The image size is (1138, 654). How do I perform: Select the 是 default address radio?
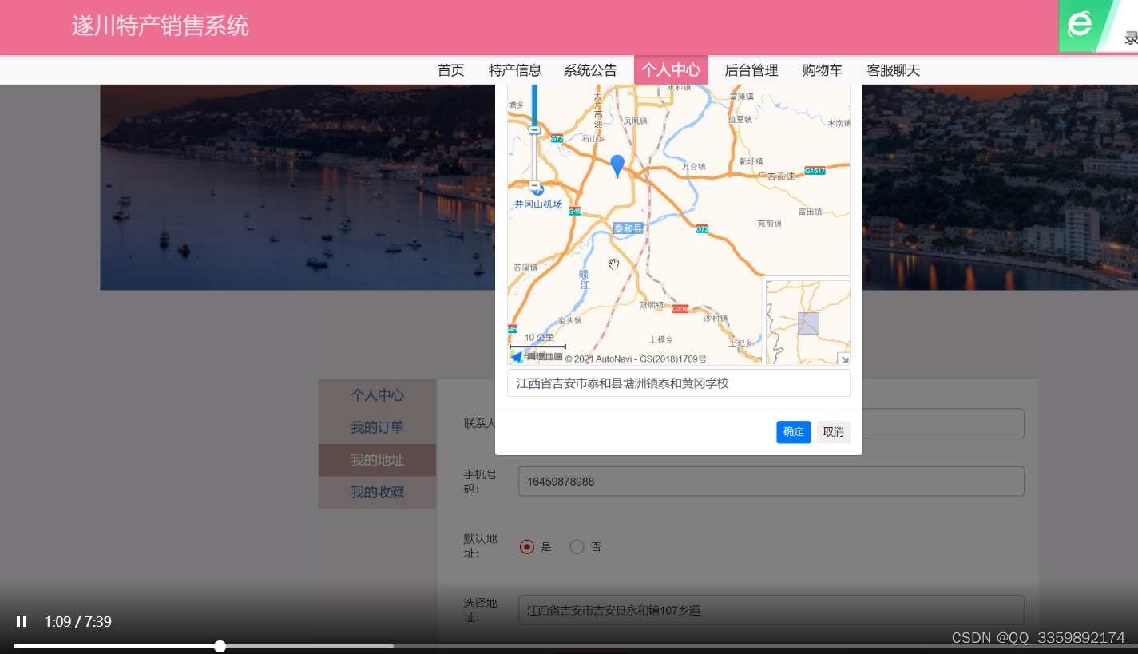click(527, 547)
